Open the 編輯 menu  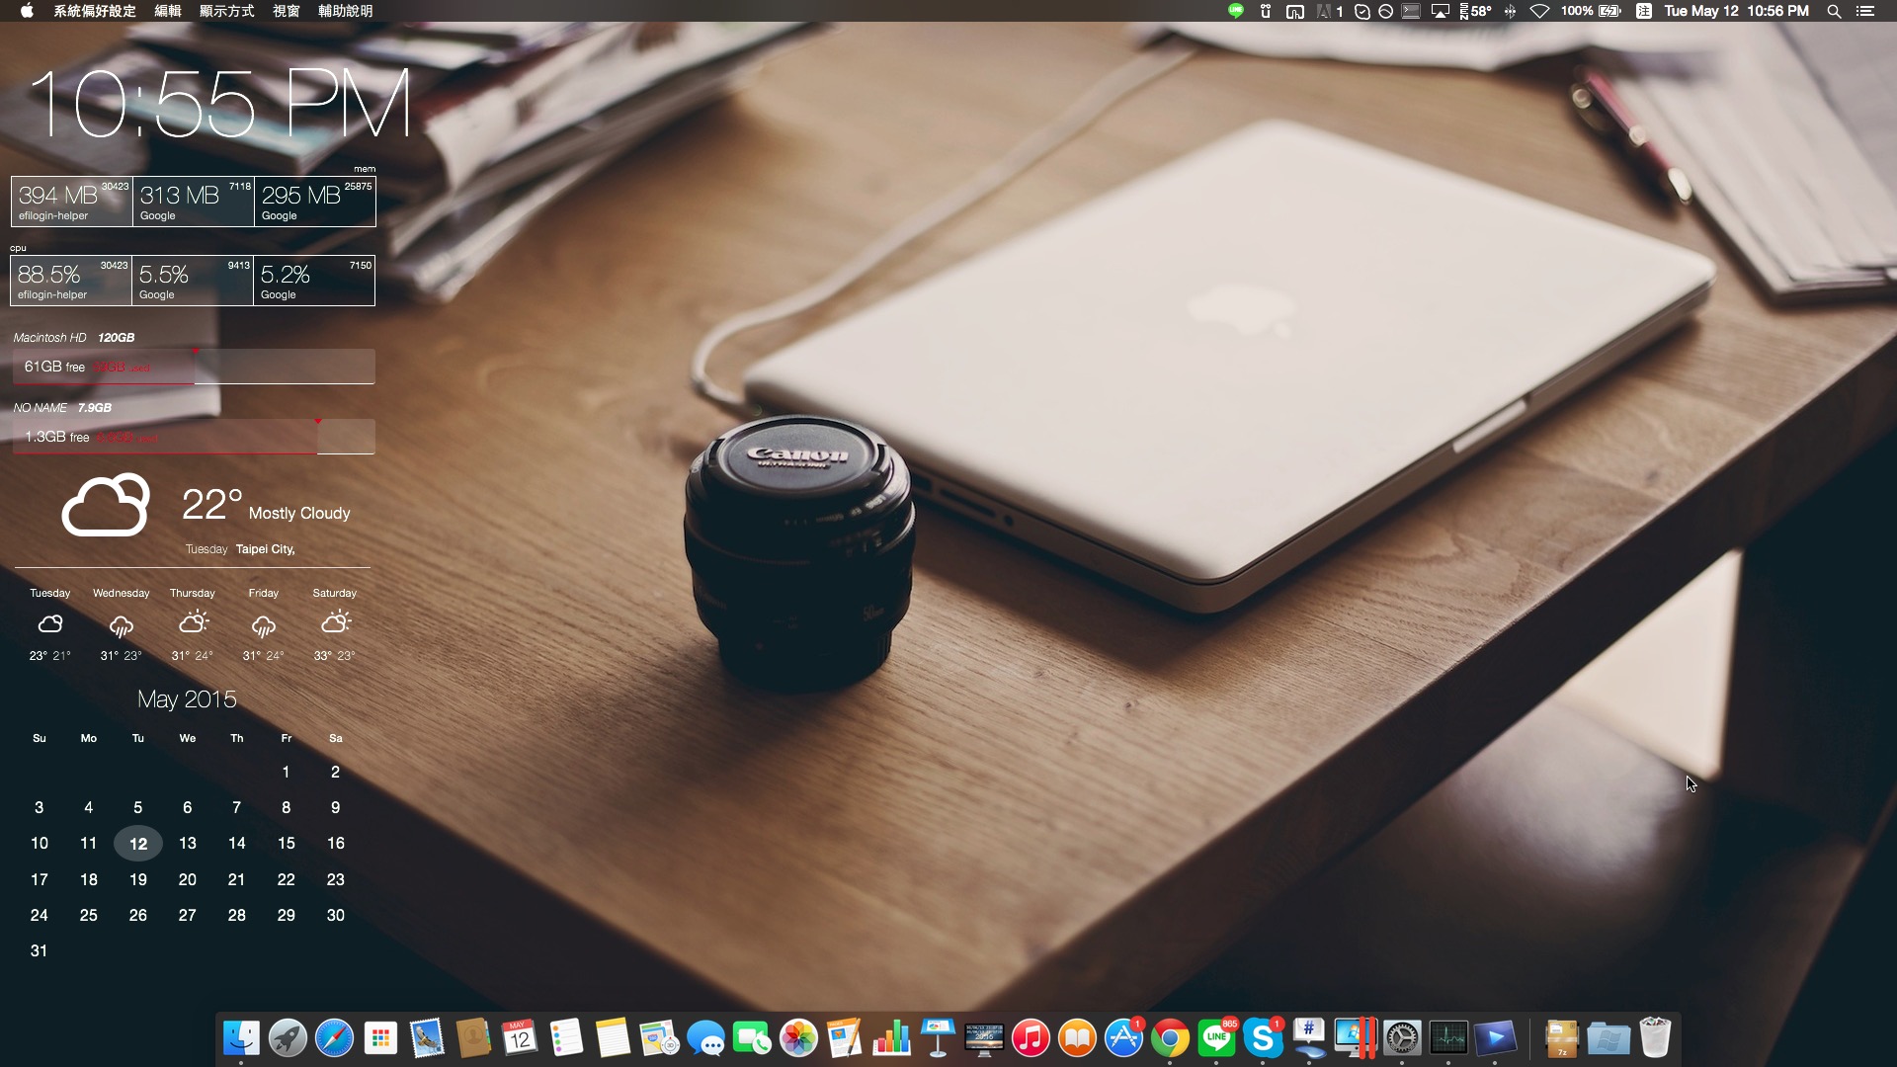click(x=168, y=11)
